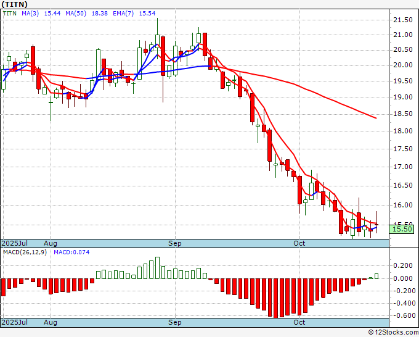
Task: Click the Aug label on price chart axis
Action: (x=51, y=243)
